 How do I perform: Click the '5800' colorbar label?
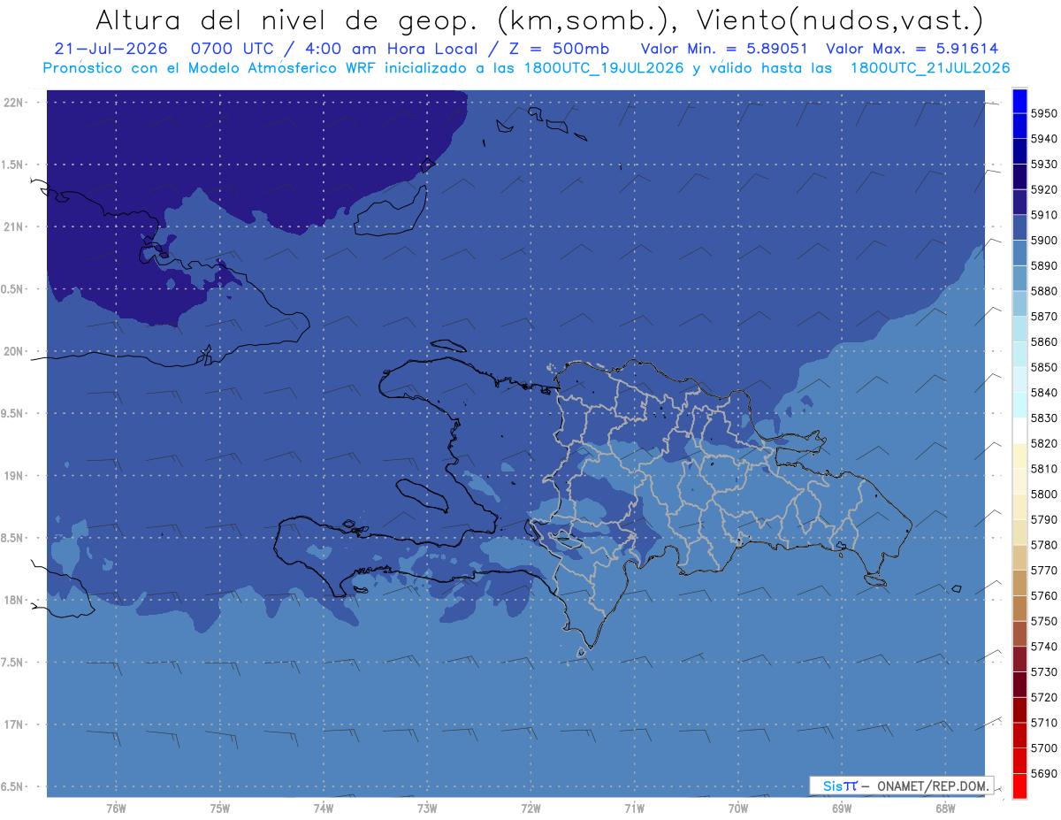1043,494
